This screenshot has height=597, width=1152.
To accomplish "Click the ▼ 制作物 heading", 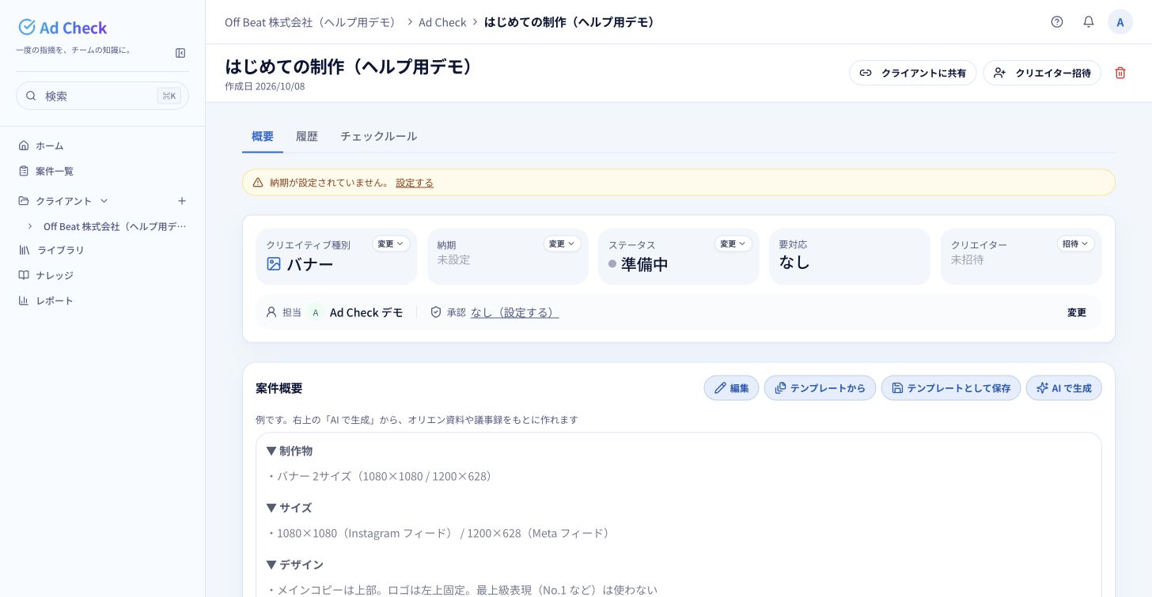I will pos(290,451).
